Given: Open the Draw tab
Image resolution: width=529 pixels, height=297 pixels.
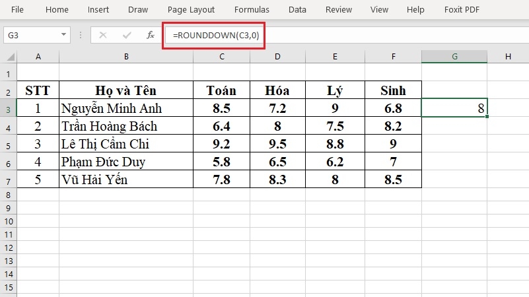Looking at the screenshot, I should point(138,9).
